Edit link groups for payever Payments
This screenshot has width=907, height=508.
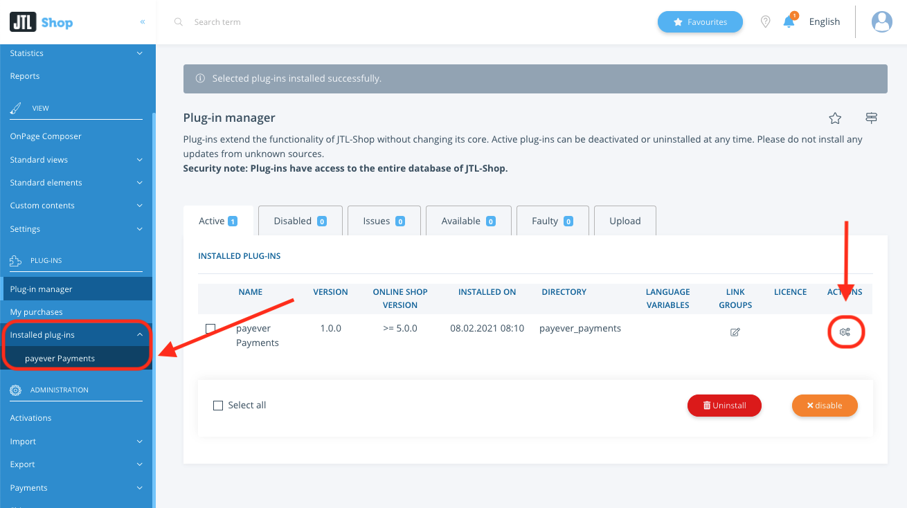[735, 332]
